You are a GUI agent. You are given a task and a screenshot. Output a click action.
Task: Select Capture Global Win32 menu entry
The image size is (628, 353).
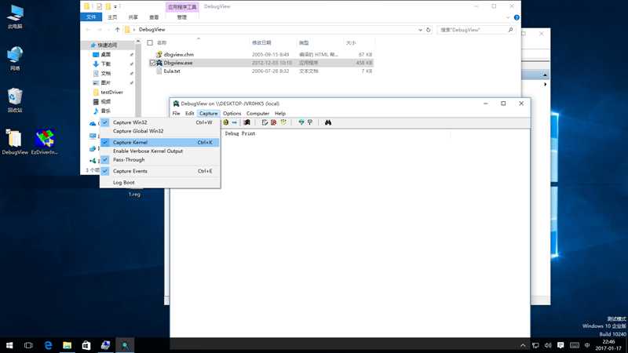coord(160,131)
